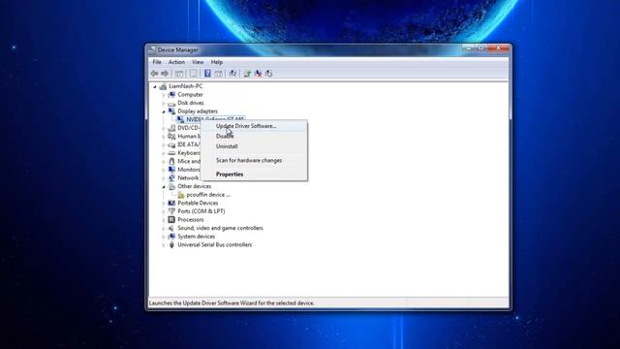Click the IDE ATA/ATAPI controllers icon
Screen dimensions: 620x349
[x=171, y=144]
